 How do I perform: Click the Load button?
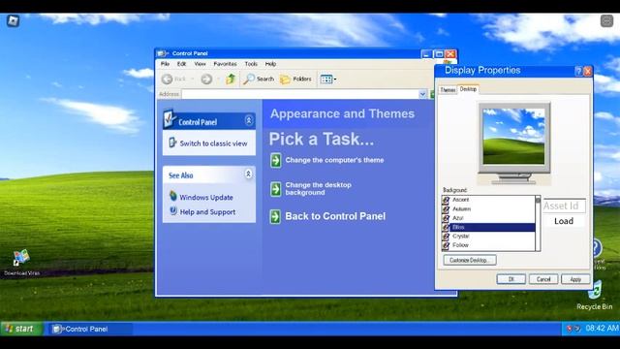tap(564, 221)
